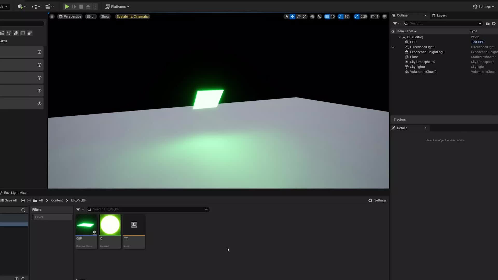Select the Scale tool in viewport toolbar
This screenshot has width=498, height=280.
pyautogui.click(x=305, y=16)
